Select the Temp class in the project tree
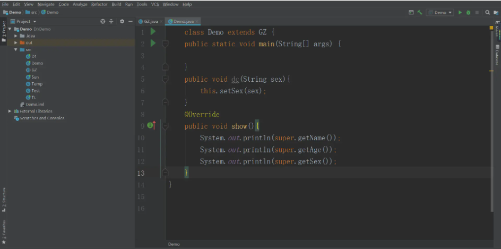Viewport: 501px width, 249px height. (34, 84)
